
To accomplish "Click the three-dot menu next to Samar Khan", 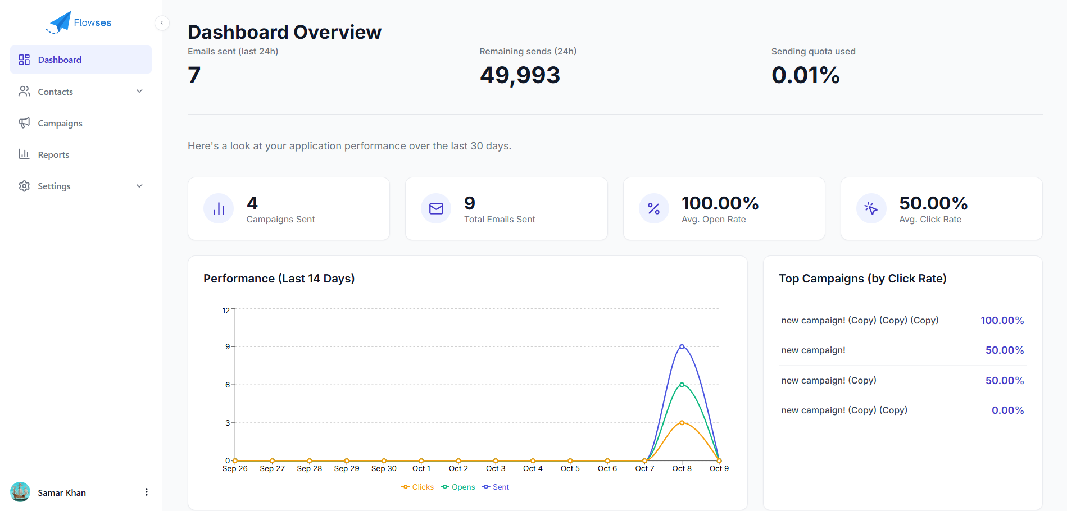I will (x=147, y=491).
